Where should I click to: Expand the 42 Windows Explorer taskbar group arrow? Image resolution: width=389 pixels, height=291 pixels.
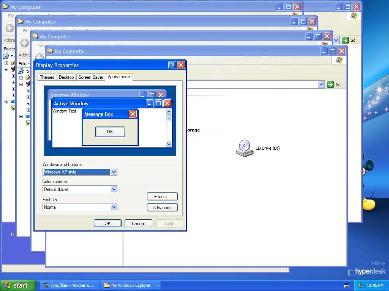click(158, 286)
